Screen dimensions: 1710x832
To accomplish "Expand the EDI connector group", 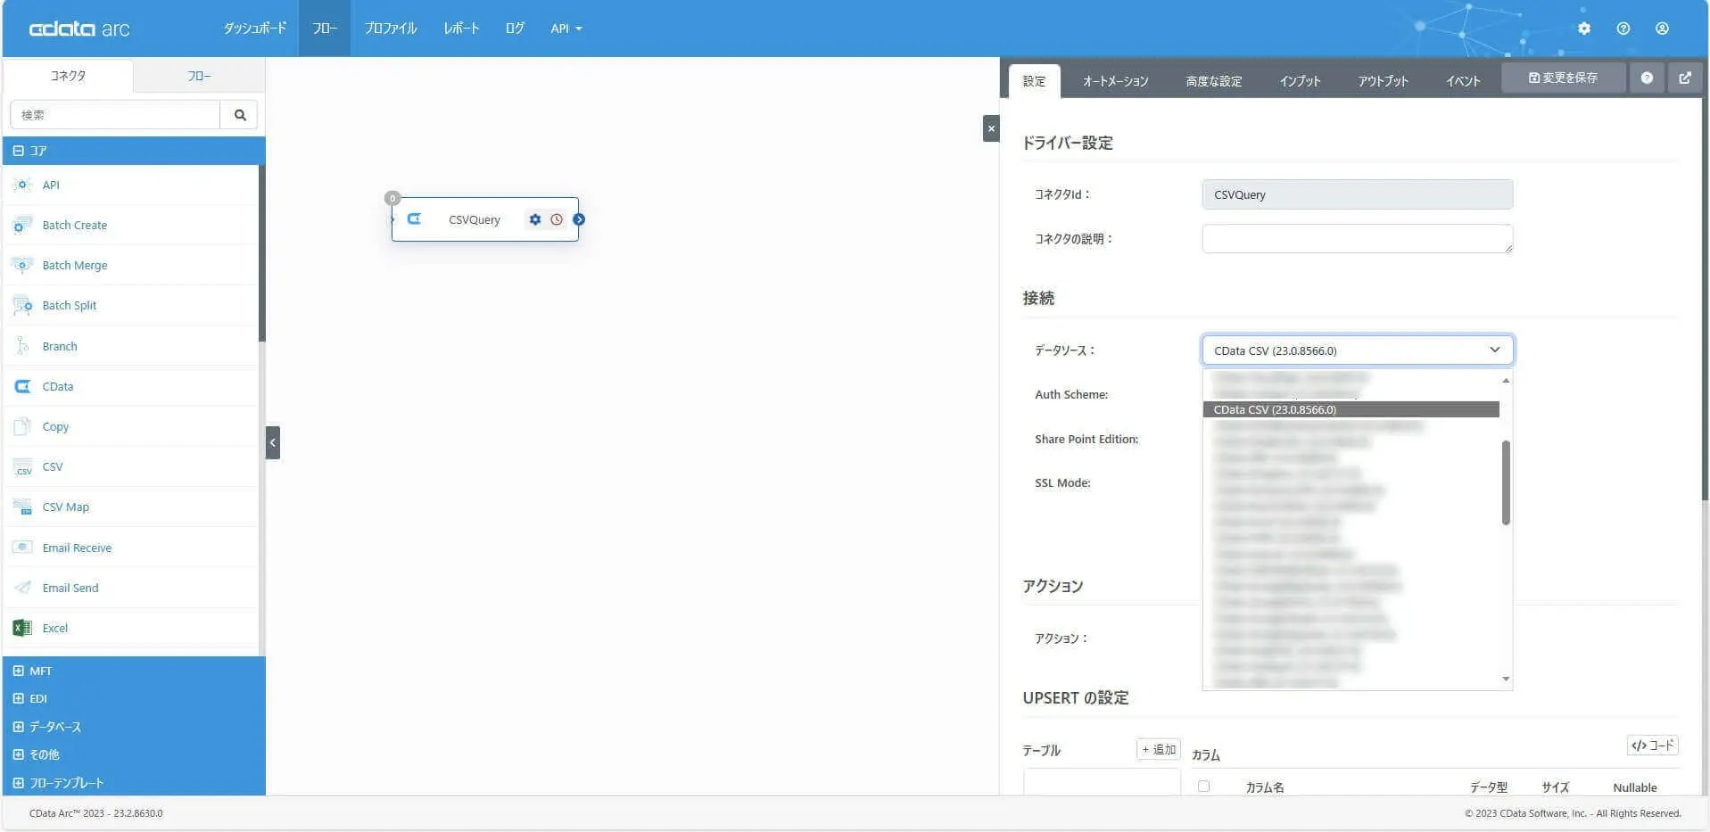I will [x=18, y=698].
